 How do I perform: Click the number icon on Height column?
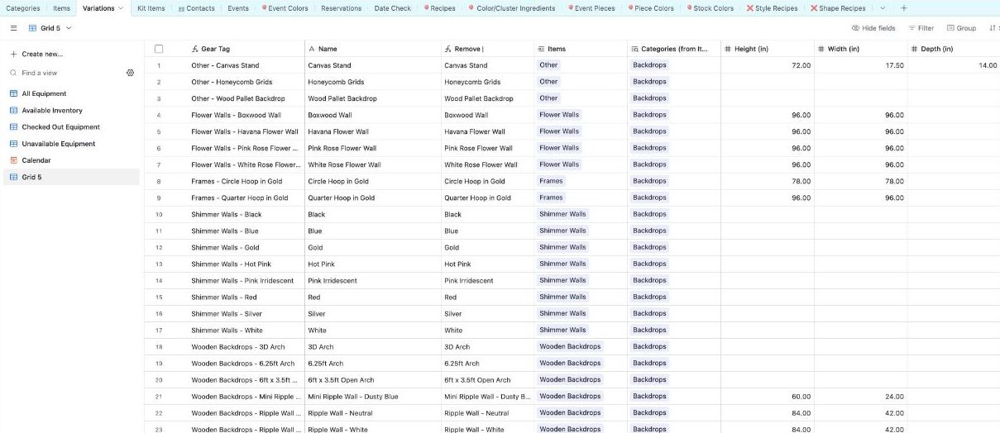[x=728, y=49]
